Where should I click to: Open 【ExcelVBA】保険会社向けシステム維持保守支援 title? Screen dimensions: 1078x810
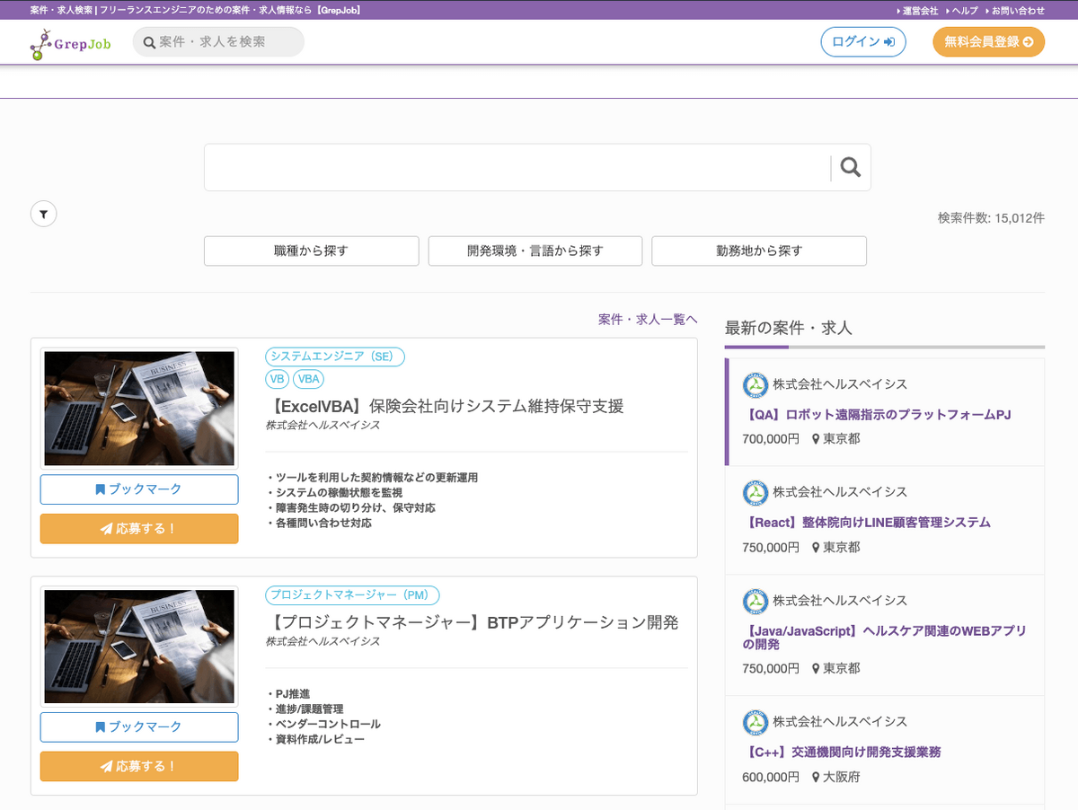[x=446, y=406]
